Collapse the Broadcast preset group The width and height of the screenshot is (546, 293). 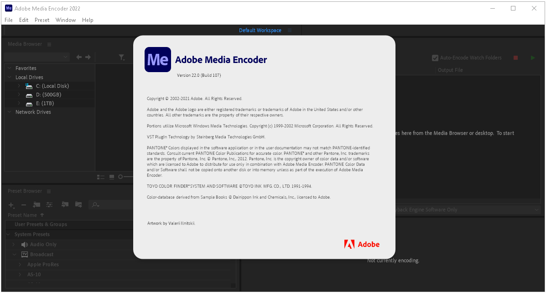[14, 254]
